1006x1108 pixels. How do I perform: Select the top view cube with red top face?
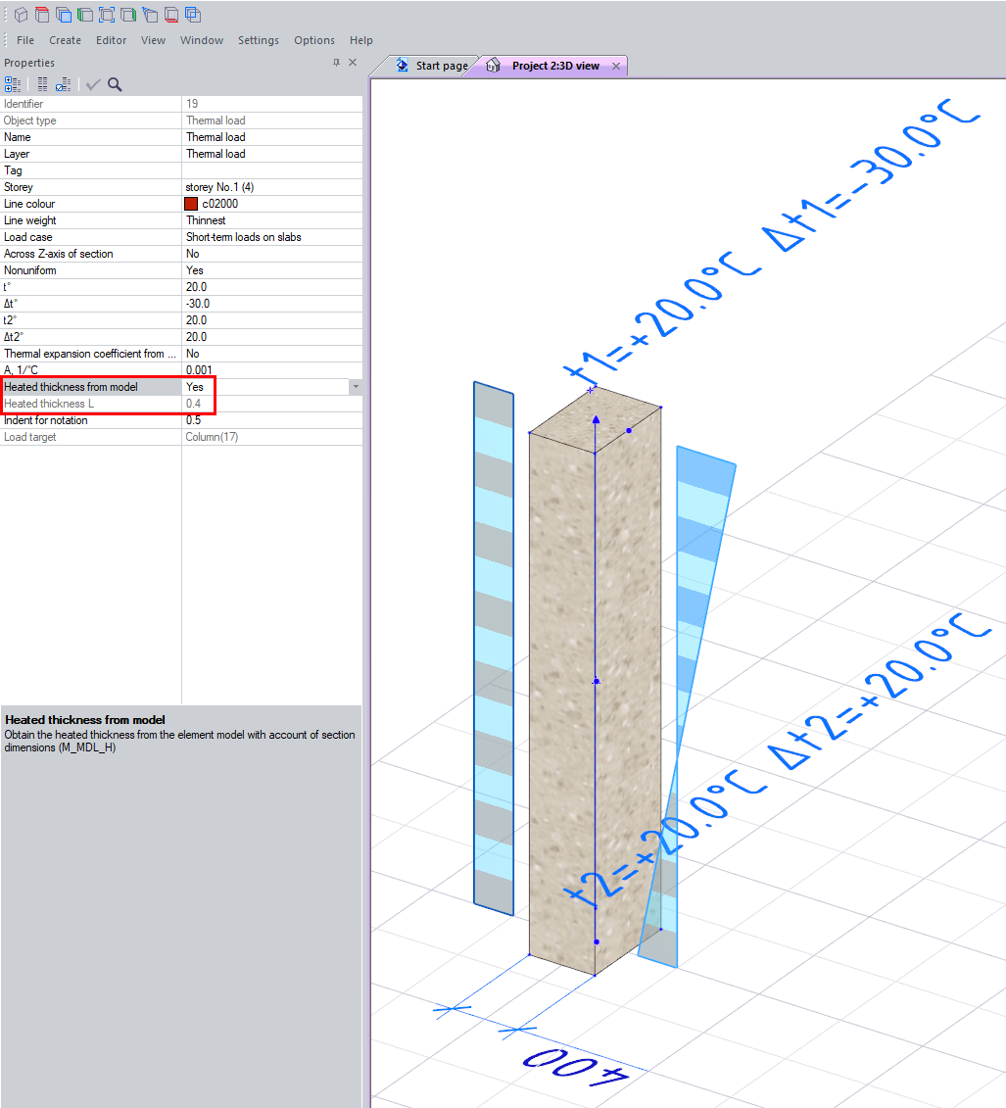click(42, 15)
